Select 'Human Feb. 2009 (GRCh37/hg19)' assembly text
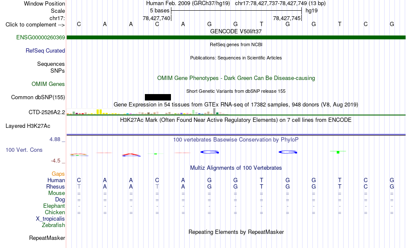Viewport: 406px width, 248px height. [x=188, y=3]
